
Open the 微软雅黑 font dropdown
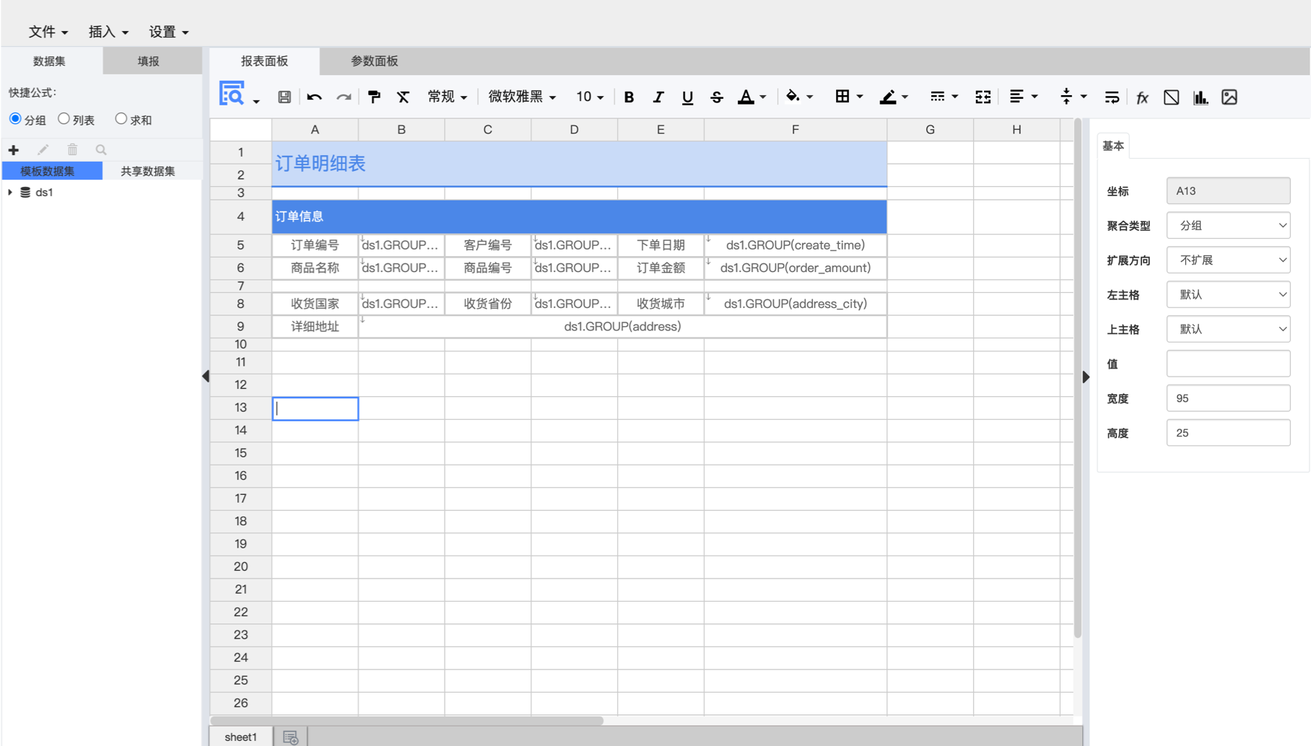(x=522, y=97)
